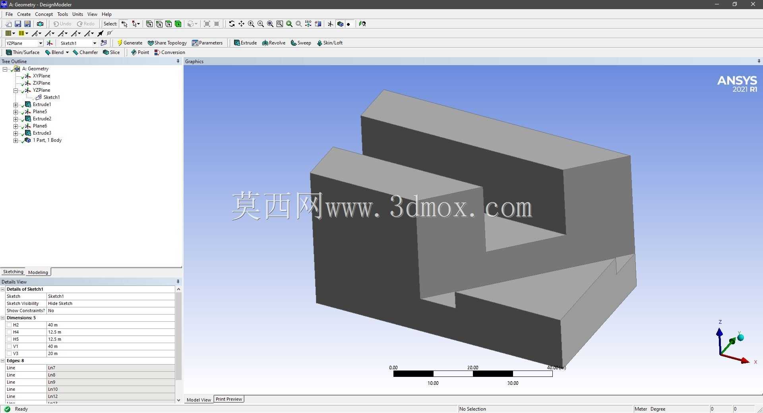Toggle the Magnifier Window tool
763x413 pixels.
[x=280, y=24]
